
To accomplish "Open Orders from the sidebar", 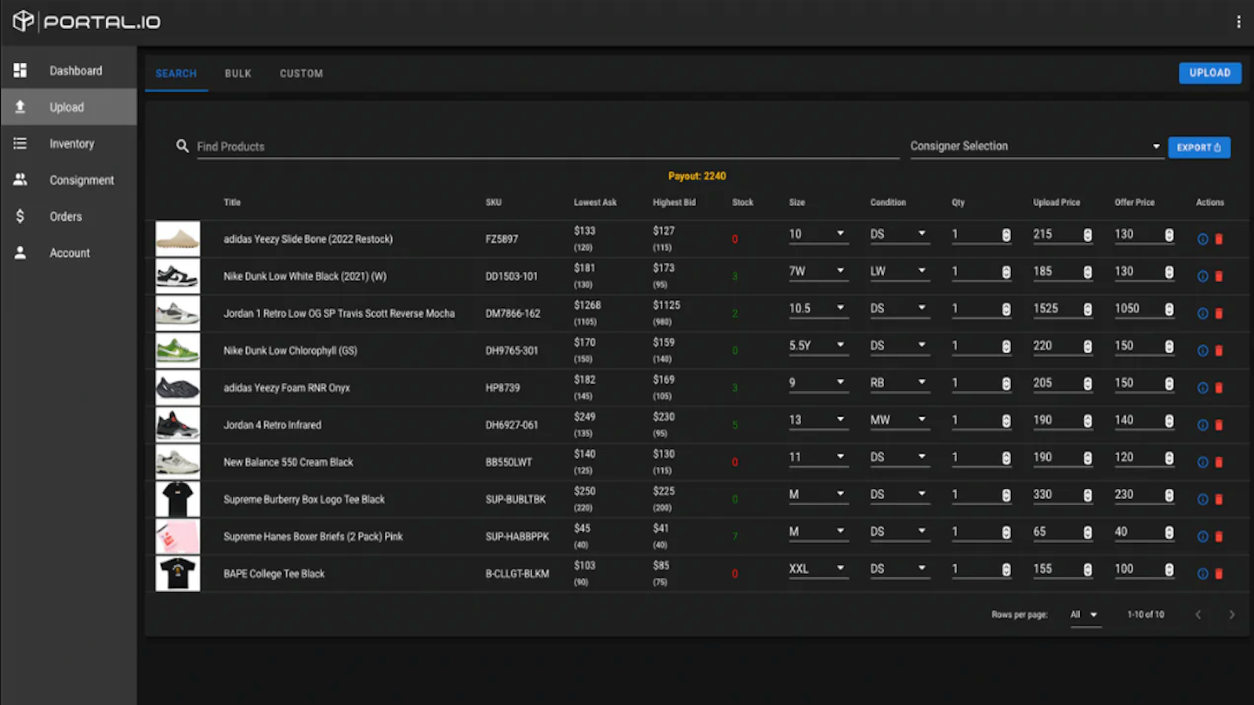I will coord(69,216).
